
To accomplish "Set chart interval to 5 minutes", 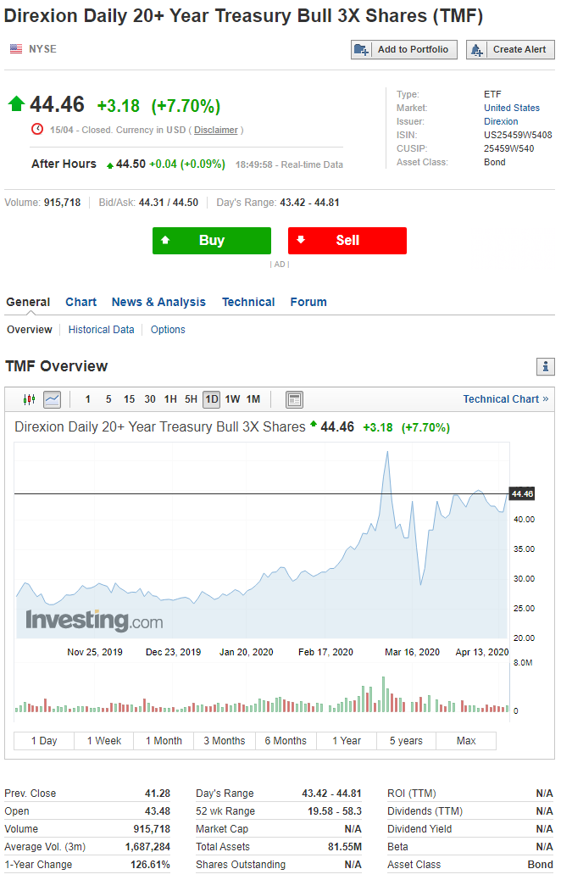I will pos(108,399).
